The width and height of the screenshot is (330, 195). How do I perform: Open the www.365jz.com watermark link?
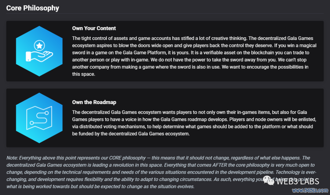310,190
